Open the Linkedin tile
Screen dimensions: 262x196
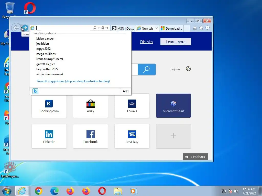coord(49,136)
